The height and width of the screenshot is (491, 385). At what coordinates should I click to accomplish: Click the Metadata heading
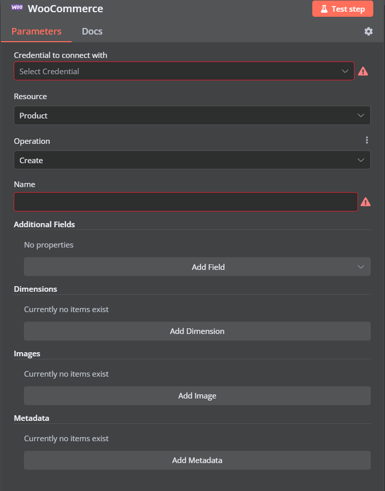point(32,418)
